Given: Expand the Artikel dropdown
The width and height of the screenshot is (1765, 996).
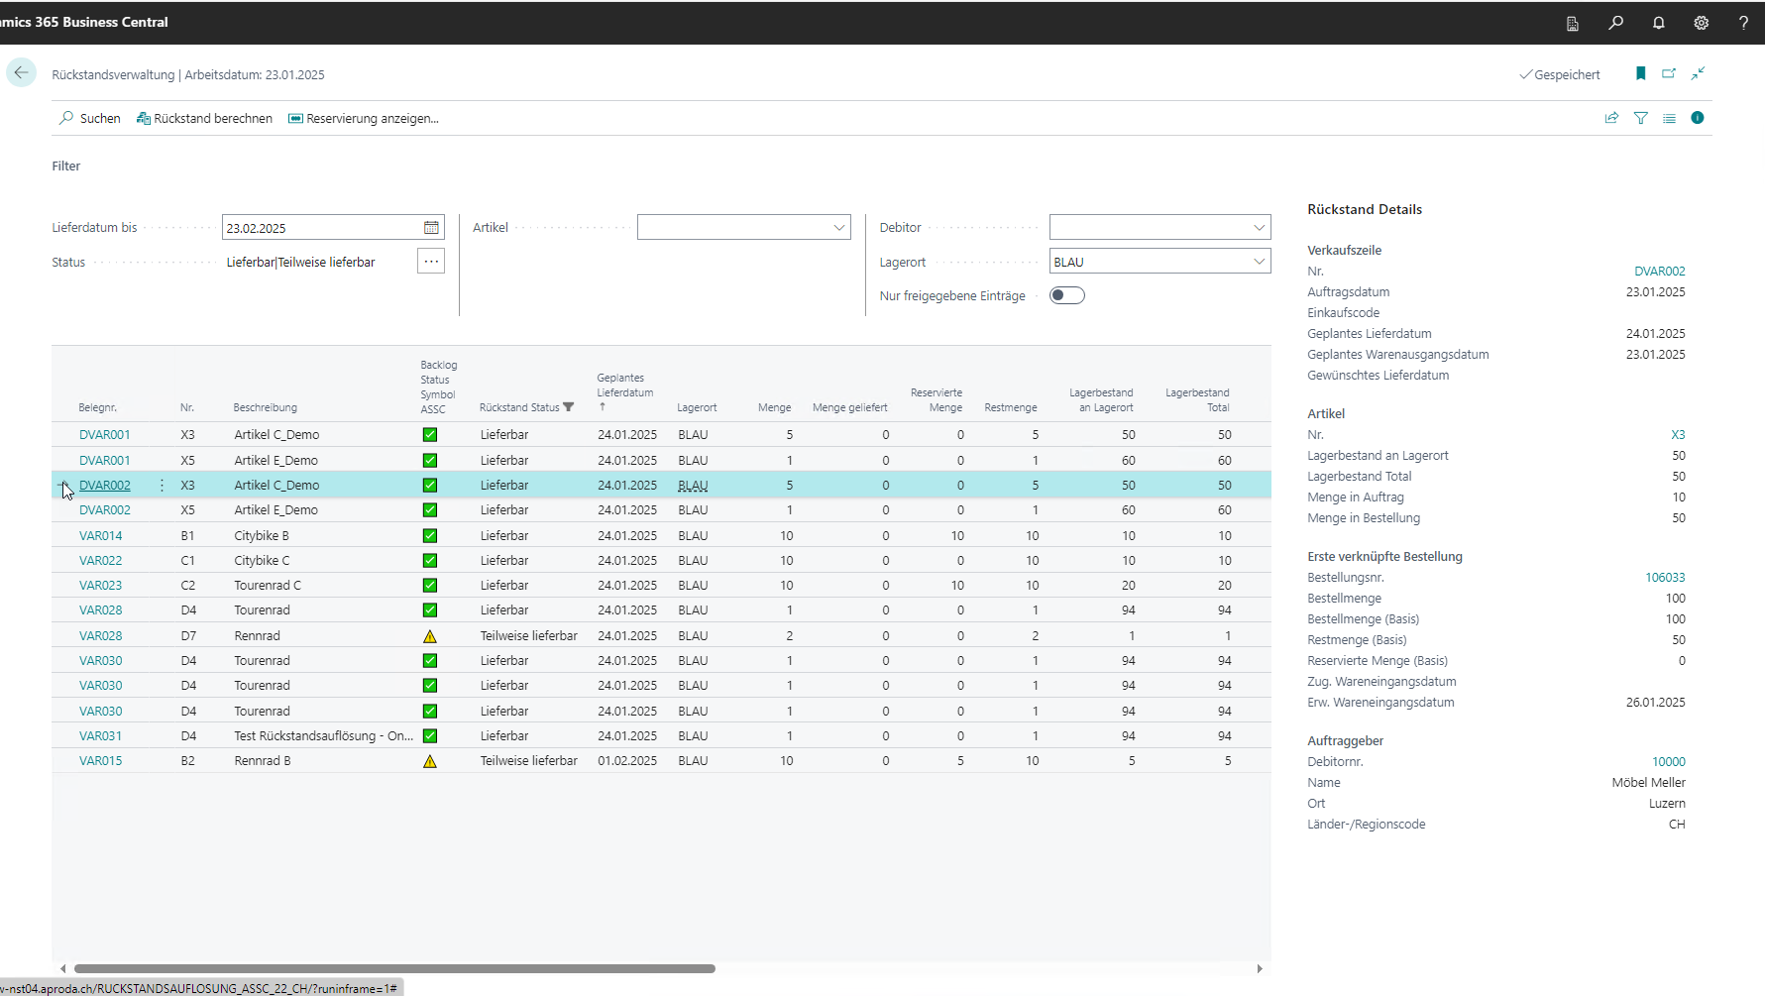Looking at the screenshot, I should tap(838, 228).
